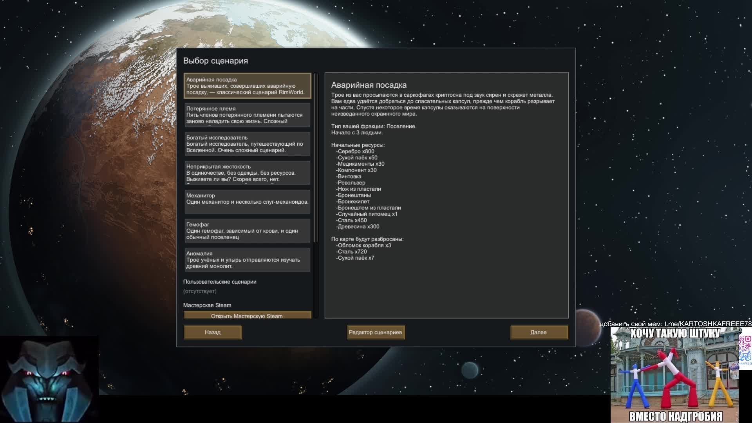Click the Сухой паёк x7 line

(x=355, y=258)
